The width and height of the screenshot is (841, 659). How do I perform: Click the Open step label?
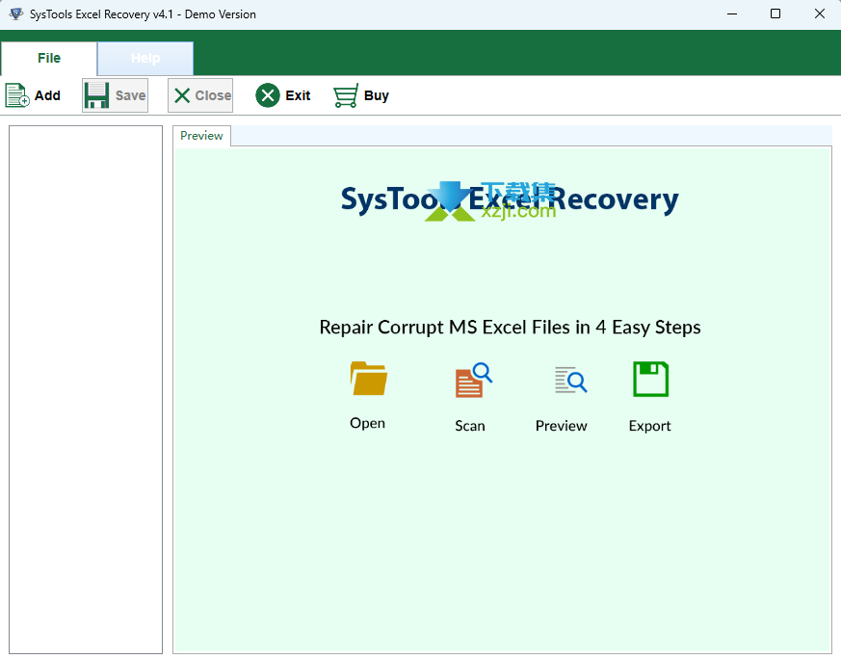pyautogui.click(x=367, y=423)
